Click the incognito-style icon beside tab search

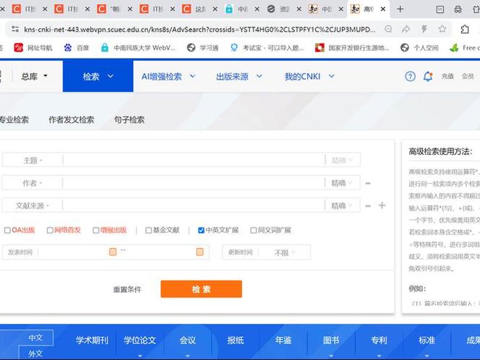point(458,10)
